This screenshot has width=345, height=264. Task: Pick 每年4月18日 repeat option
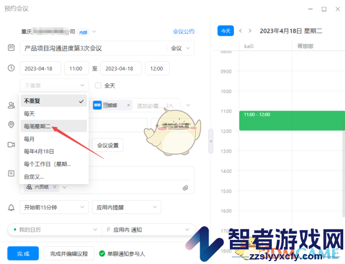click(53, 152)
